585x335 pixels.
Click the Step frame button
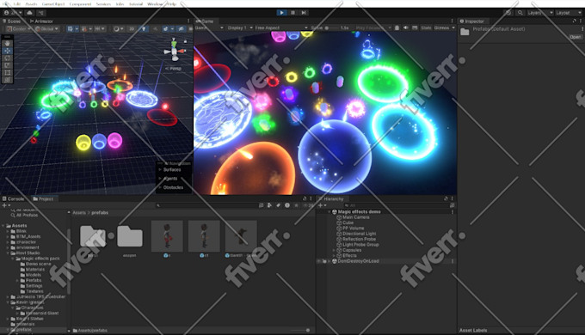pos(304,13)
